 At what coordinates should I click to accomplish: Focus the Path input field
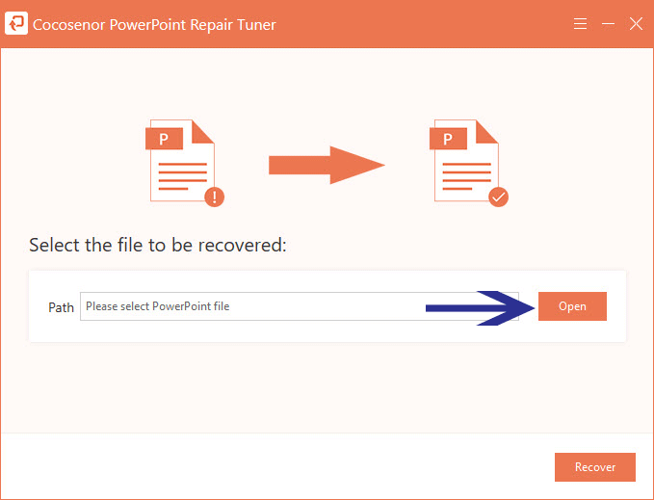click(300, 306)
